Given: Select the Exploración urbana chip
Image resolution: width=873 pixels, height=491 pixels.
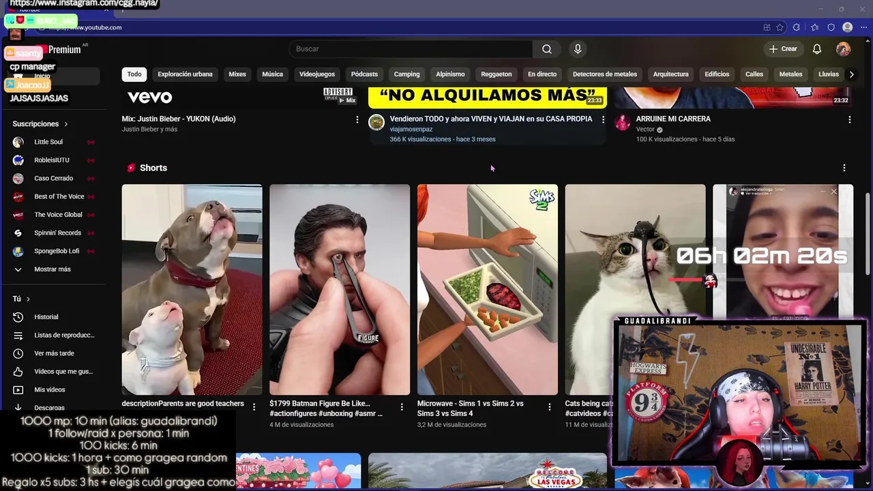Looking at the screenshot, I should 185,74.
